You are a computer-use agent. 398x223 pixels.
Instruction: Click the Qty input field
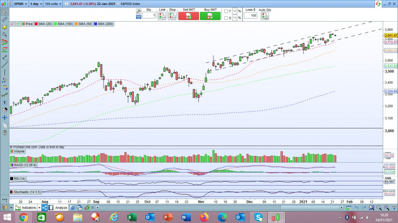pyautogui.click(x=149, y=15)
